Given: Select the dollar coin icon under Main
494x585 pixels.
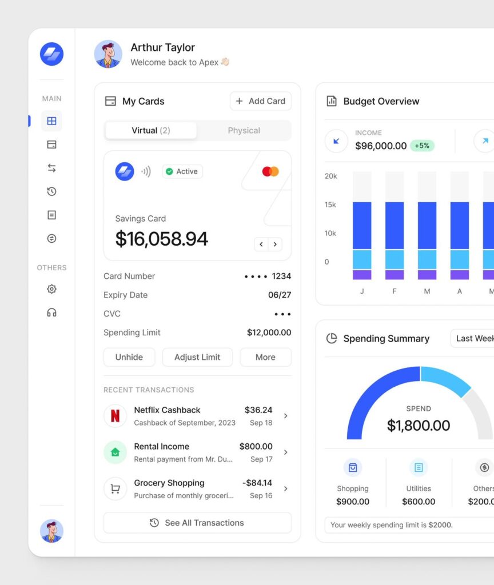Looking at the screenshot, I should (x=51, y=238).
